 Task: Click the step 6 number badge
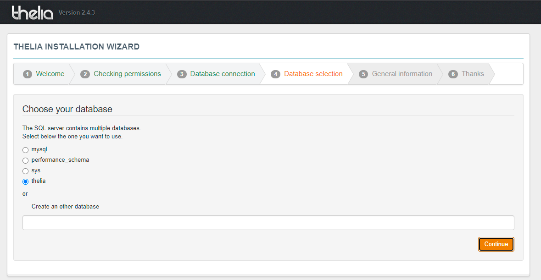pyautogui.click(x=453, y=74)
